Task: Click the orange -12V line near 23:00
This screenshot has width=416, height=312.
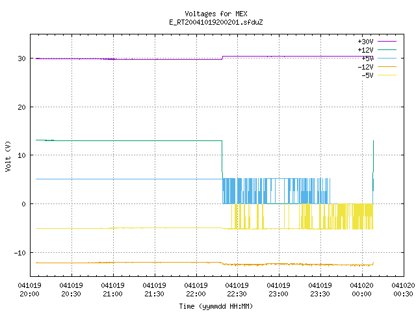Action: pyautogui.click(x=279, y=264)
